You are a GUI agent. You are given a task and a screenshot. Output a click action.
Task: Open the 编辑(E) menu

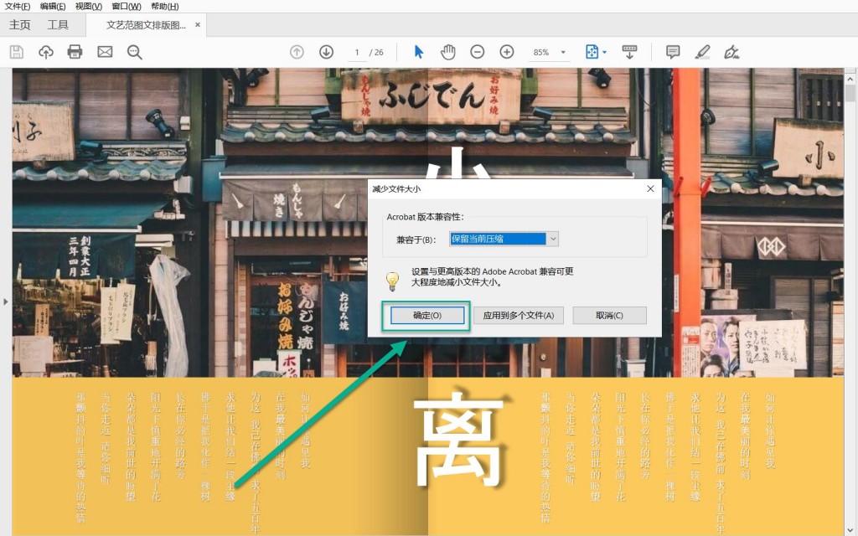tap(53, 7)
